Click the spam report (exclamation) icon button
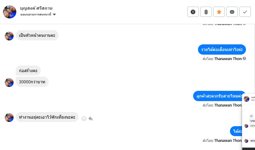Screen dimensions: 255x150 click(x=193, y=12)
